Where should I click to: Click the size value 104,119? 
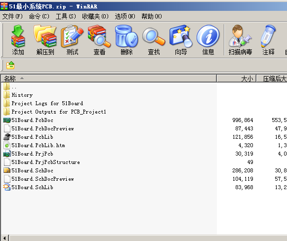pyautogui.click(x=243, y=179)
